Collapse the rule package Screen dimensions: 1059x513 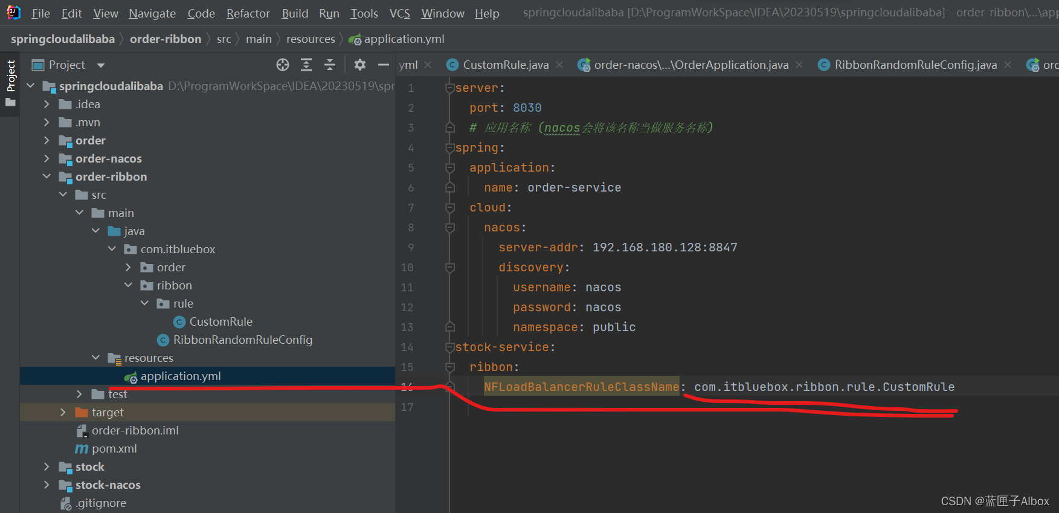coord(145,303)
